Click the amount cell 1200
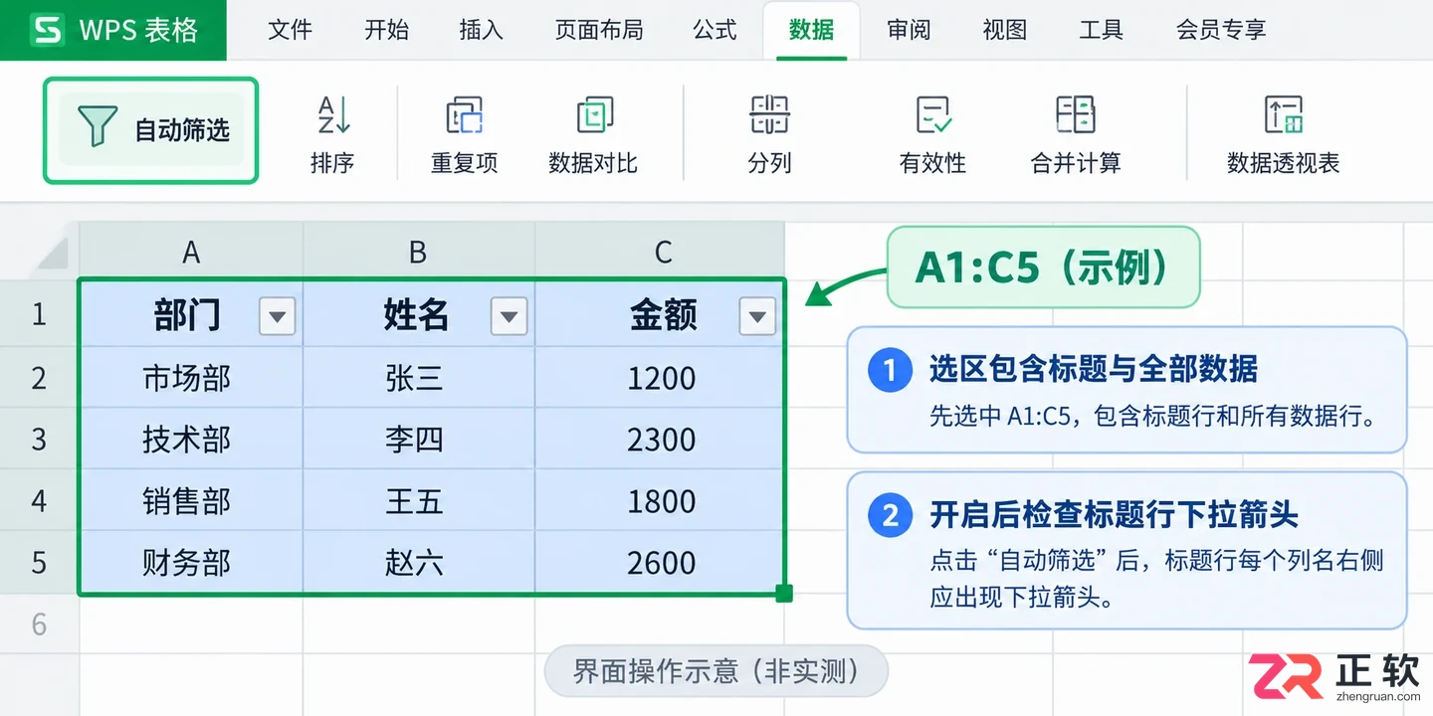The height and width of the screenshot is (716, 1433). point(660,378)
